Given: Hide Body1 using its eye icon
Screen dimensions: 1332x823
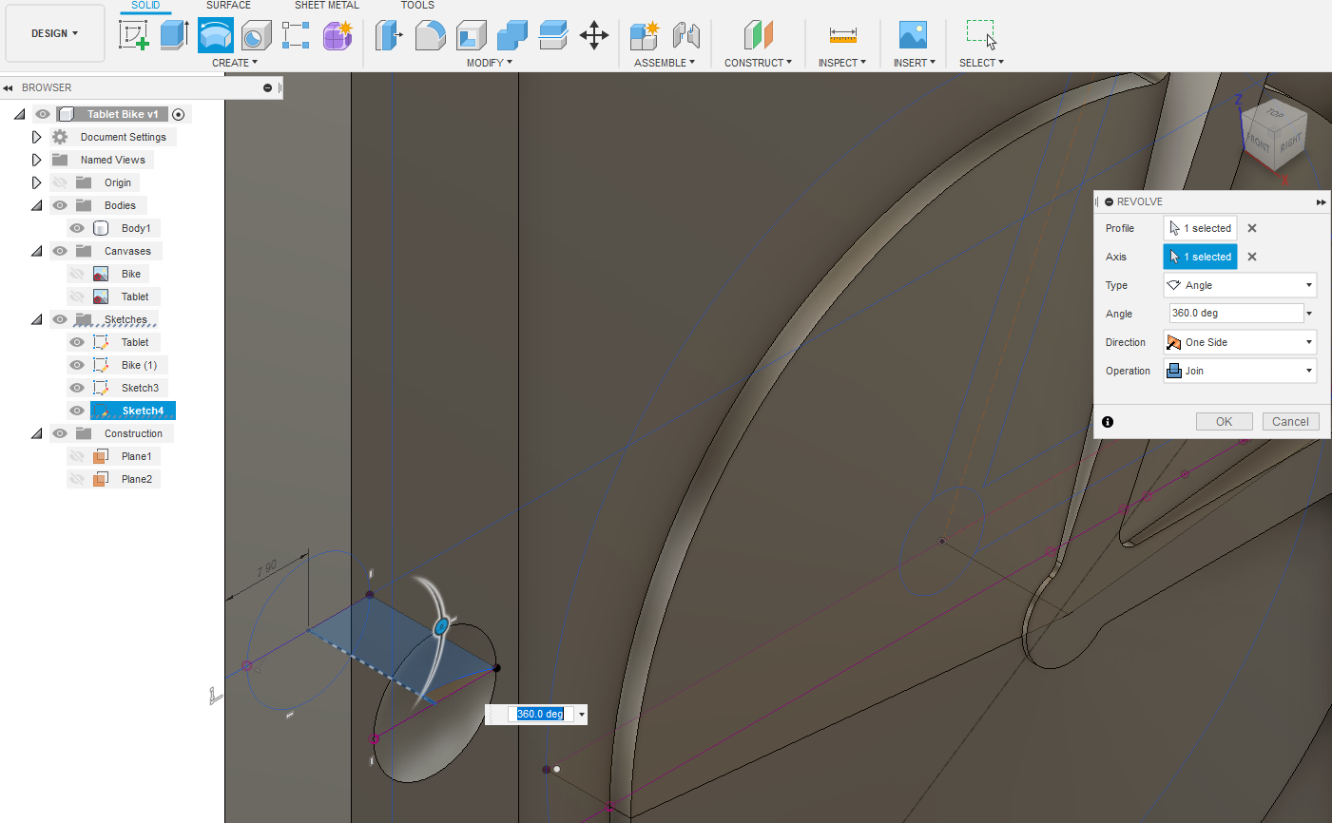Looking at the screenshot, I should coord(77,228).
